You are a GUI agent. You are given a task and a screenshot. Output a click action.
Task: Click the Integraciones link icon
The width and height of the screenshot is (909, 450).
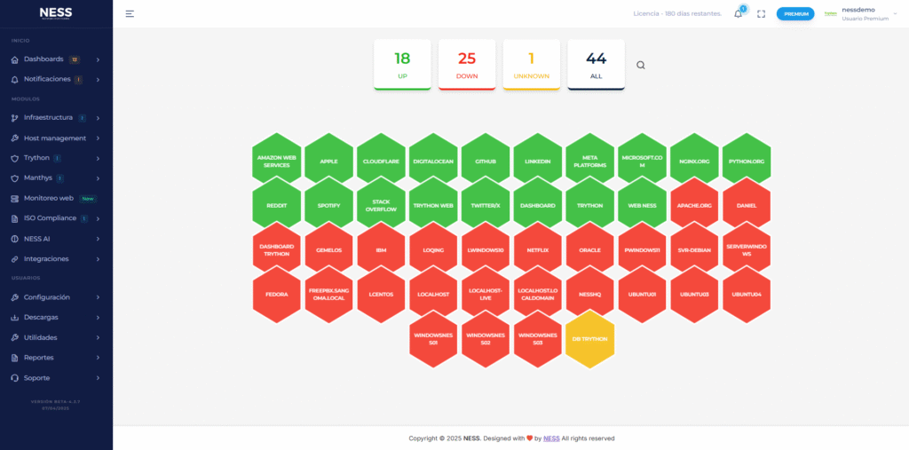15,258
